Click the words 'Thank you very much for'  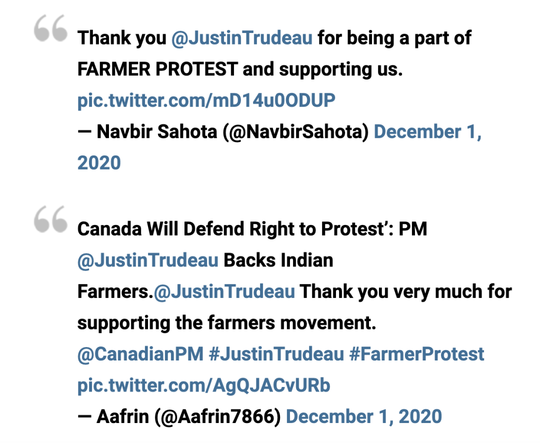(x=406, y=292)
